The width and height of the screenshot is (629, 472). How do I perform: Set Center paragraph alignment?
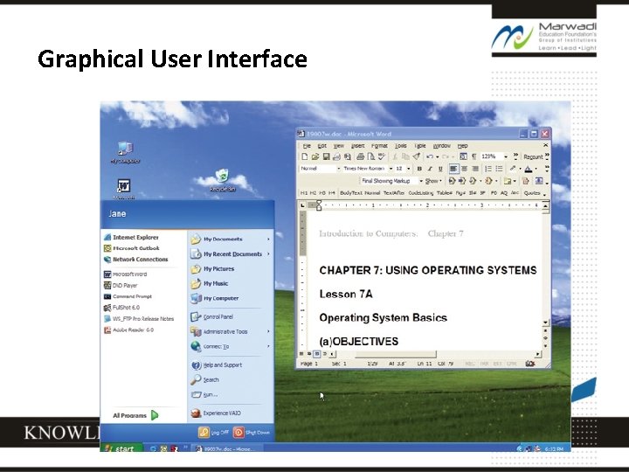464,169
